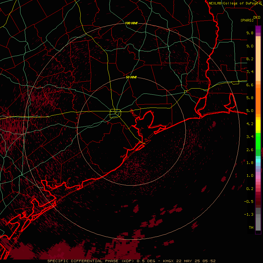The image size is (263, 263).
Task: Select the 1.0 value on the color scale
Action: click(250, 176)
